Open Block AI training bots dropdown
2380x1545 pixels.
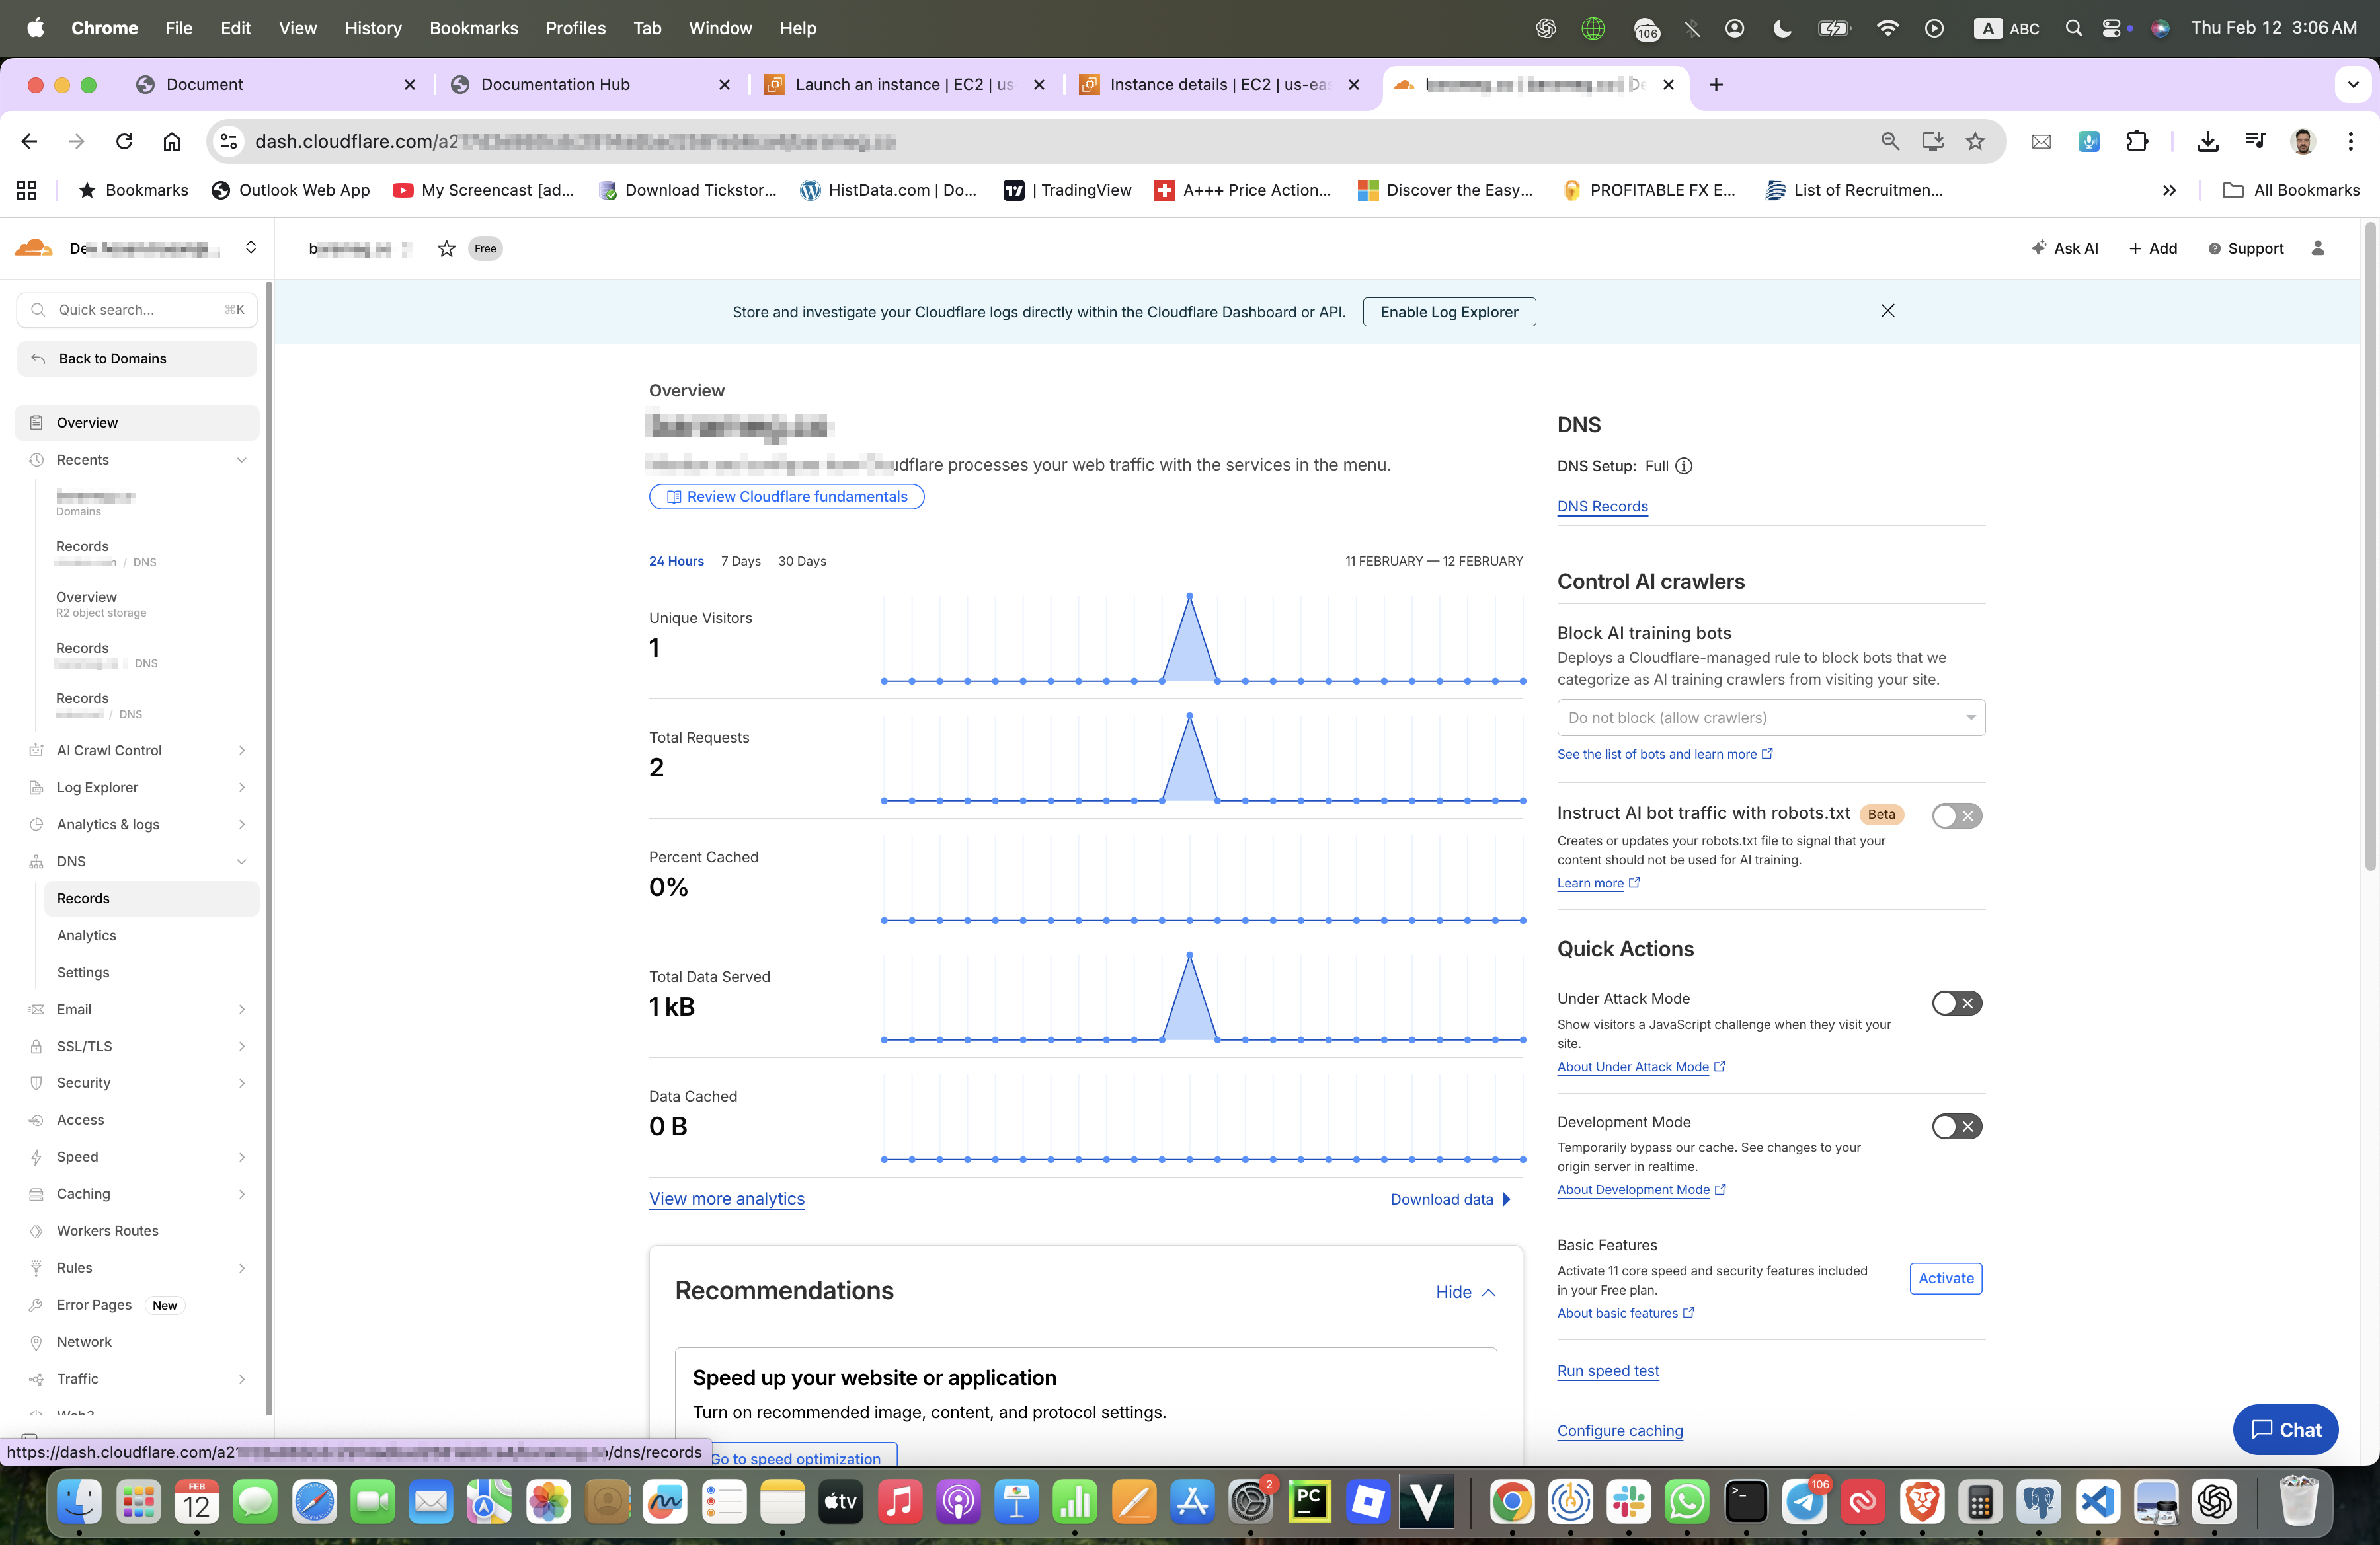coord(1770,718)
